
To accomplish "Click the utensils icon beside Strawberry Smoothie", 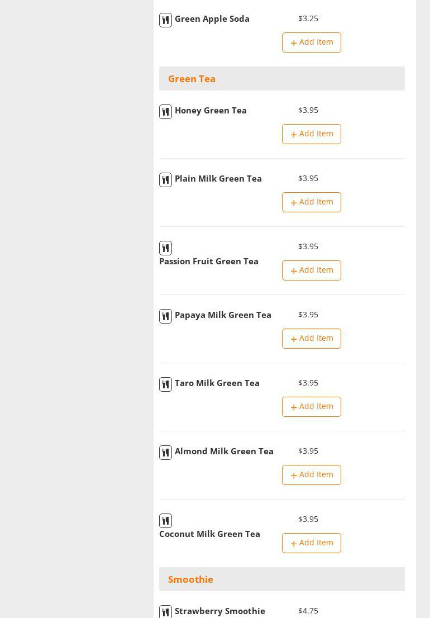I will point(165,612).
